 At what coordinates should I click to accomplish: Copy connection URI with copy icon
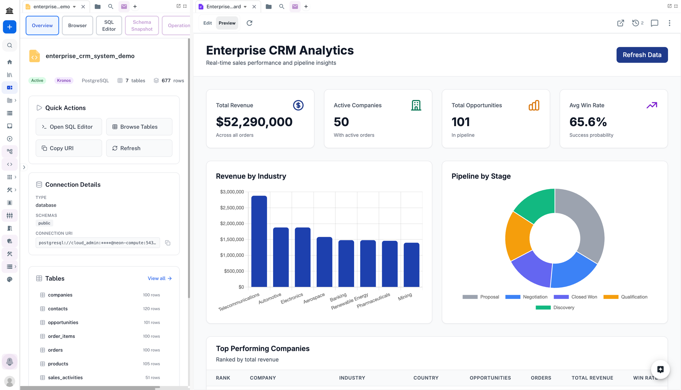point(168,243)
